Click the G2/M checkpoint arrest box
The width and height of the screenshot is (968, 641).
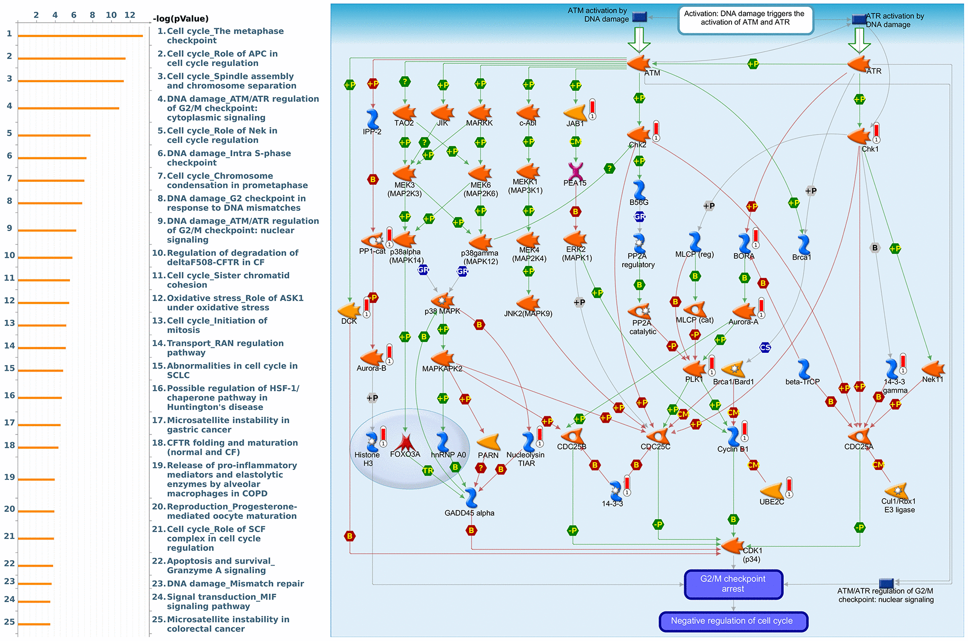[x=734, y=584]
